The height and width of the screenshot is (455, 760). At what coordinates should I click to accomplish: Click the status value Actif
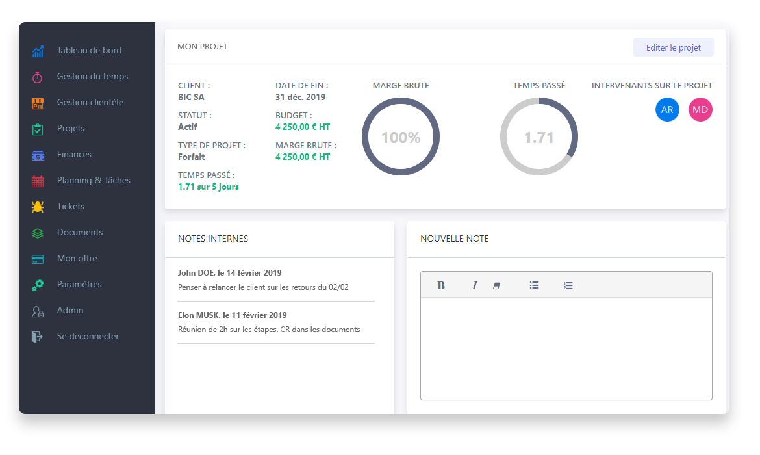tap(187, 127)
